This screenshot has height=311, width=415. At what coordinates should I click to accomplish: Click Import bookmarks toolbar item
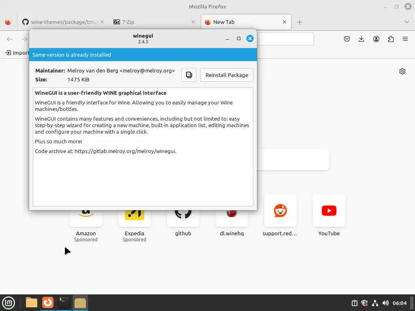coord(17,53)
